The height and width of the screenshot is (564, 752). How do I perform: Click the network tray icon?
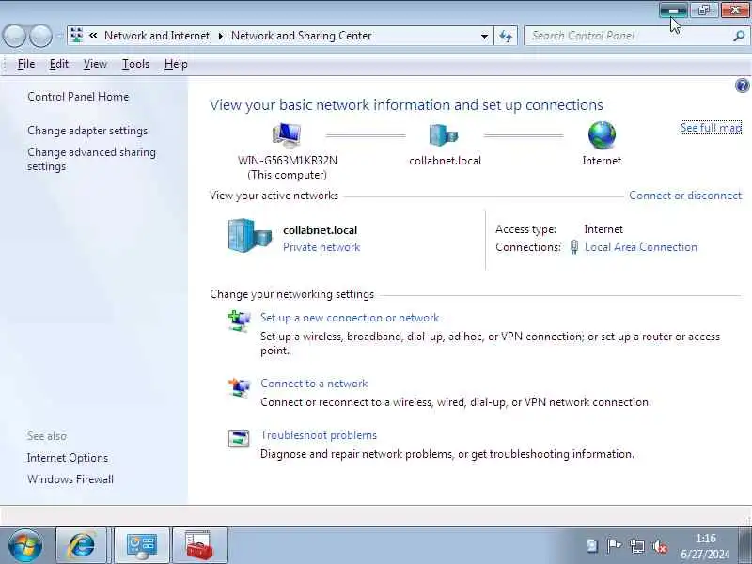637,546
